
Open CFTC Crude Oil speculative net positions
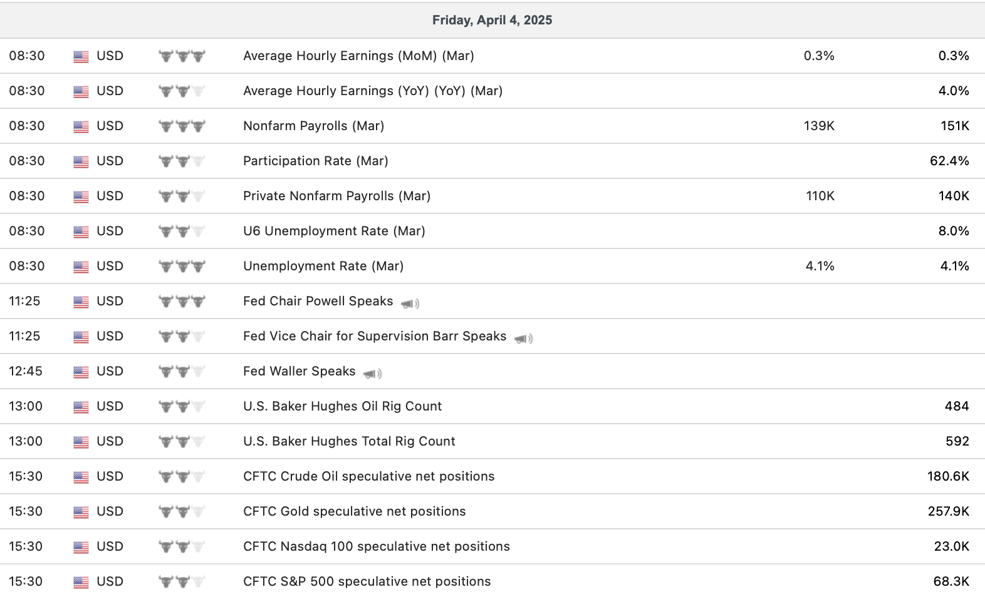click(x=368, y=476)
